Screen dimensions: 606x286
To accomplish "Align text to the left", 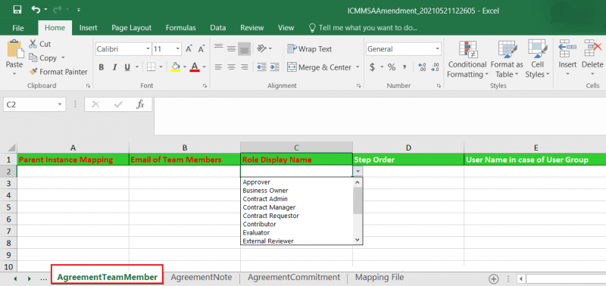I will (x=218, y=67).
